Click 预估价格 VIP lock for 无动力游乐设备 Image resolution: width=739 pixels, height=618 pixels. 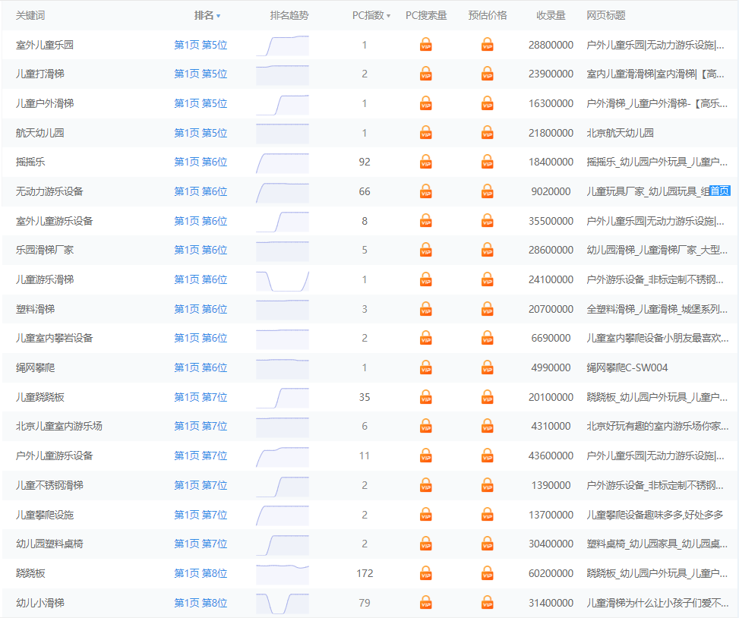click(488, 192)
